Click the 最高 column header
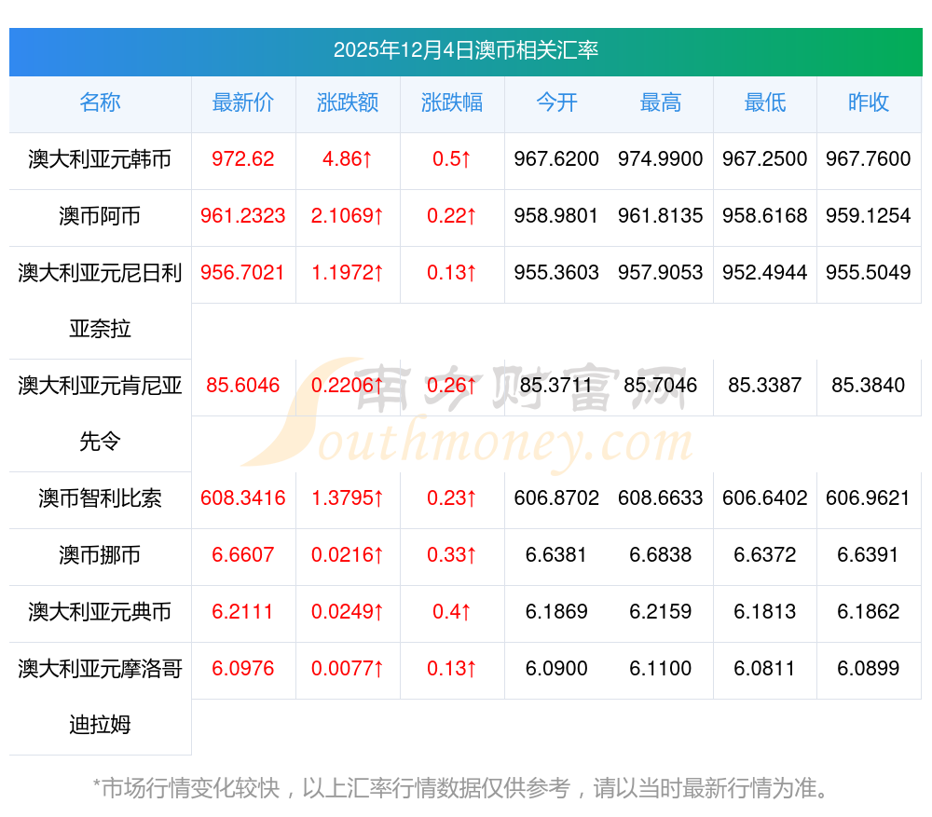Image resolution: width=932 pixels, height=817 pixels. click(x=661, y=103)
